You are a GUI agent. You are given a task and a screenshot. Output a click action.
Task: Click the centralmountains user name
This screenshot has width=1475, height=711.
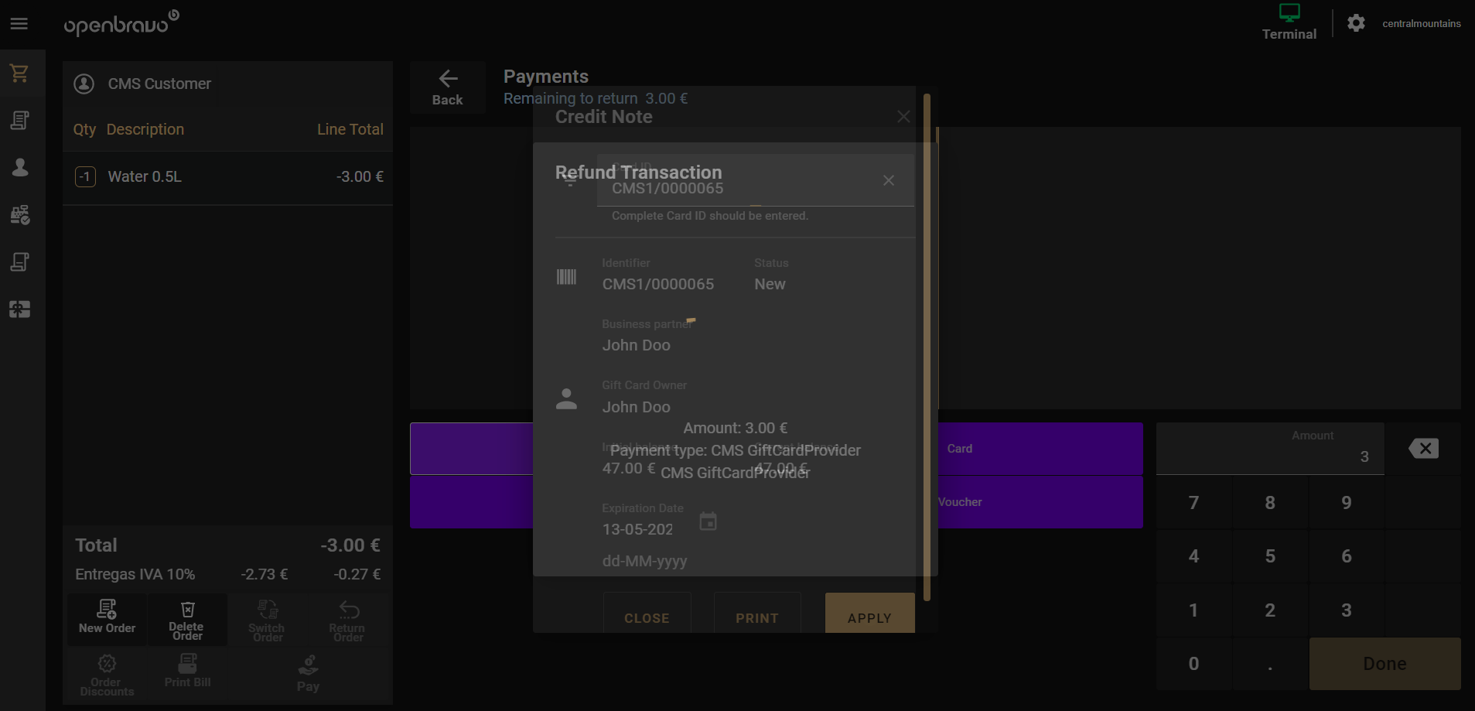[x=1421, y=24]
